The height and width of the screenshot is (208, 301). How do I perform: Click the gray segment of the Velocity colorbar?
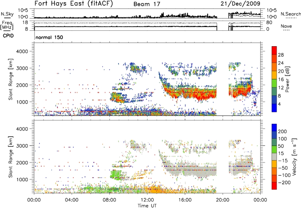pos(274,157)
